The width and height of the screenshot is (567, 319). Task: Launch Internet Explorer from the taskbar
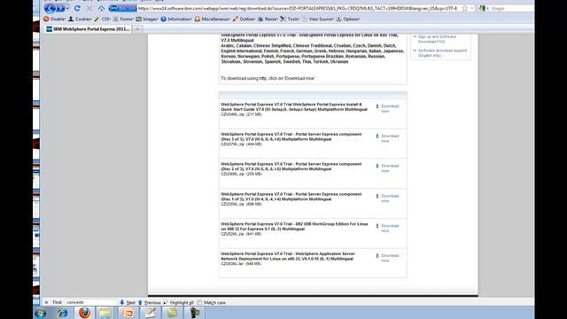coord(63,313)
